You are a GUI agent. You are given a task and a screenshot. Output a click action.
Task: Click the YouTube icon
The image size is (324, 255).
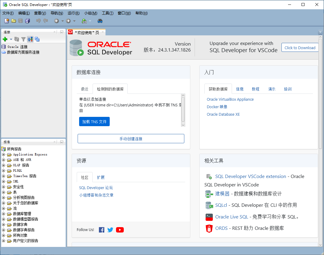(x=120, y=230)
